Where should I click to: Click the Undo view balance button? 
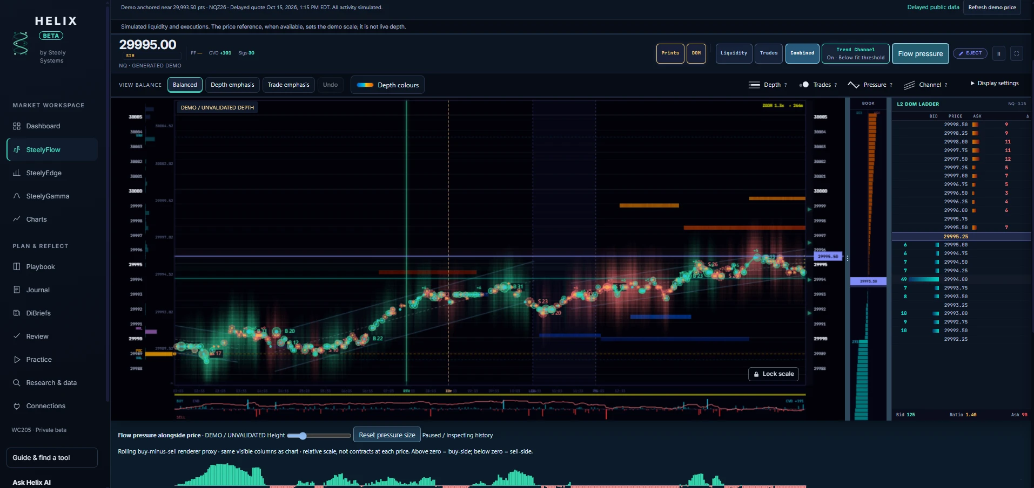(330, 85)
